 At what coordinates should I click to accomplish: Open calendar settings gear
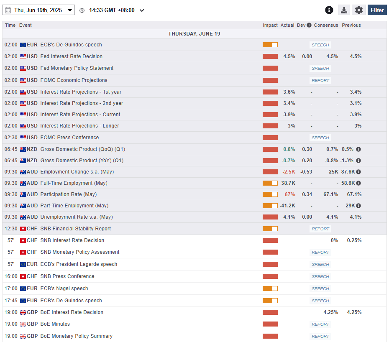point(359,10)
